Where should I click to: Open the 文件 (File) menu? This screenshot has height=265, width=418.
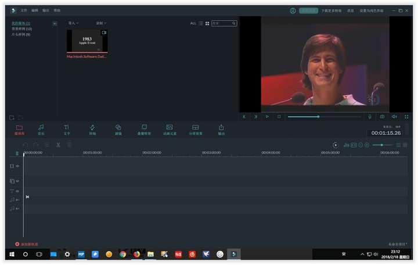click(24, 10)
